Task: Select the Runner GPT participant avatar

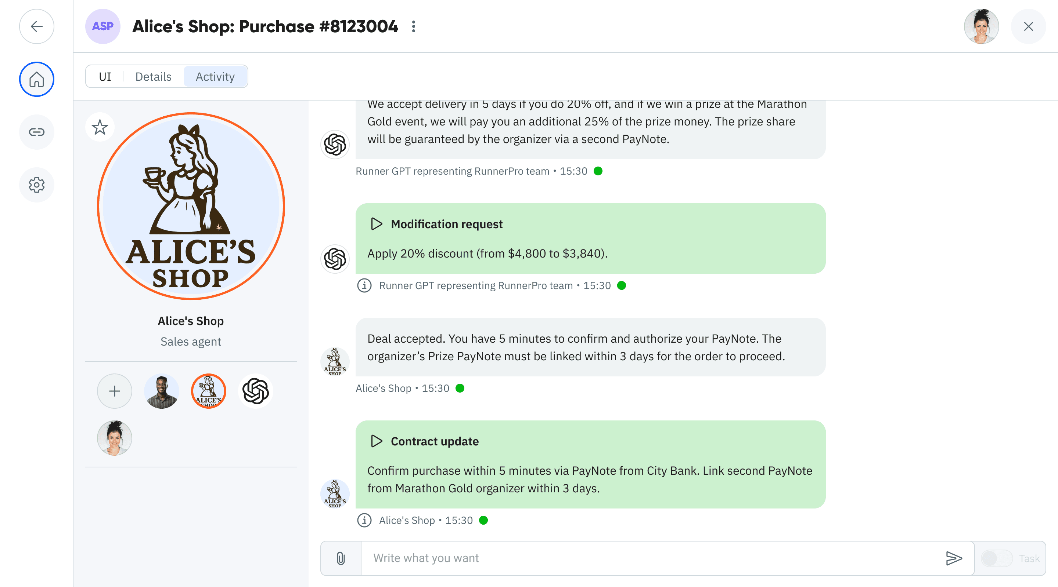Action: pyautogui.click(x=255, y=391)
